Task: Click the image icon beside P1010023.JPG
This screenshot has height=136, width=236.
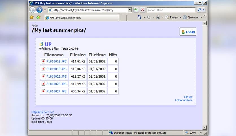Action: click(43, 84)
